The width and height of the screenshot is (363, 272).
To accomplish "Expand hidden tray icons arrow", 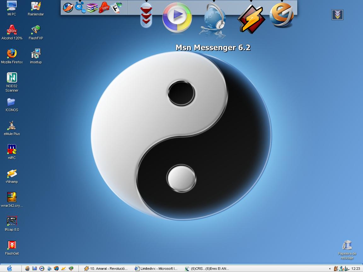I will [x=330, y=269].
